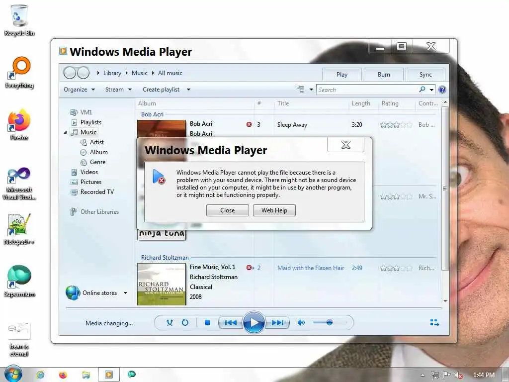Mute the player volume
The height and width of the screenshot is (382, 509).
[x=301, y=322]
